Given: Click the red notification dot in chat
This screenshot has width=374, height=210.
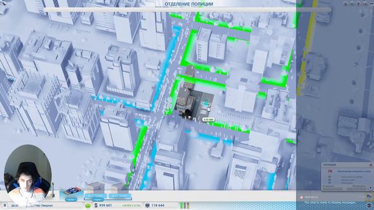Looking at the screenshot, I should tap(302, 197).
